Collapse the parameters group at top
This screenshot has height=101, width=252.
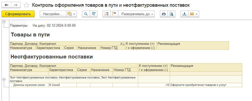[x=4, y=22]
